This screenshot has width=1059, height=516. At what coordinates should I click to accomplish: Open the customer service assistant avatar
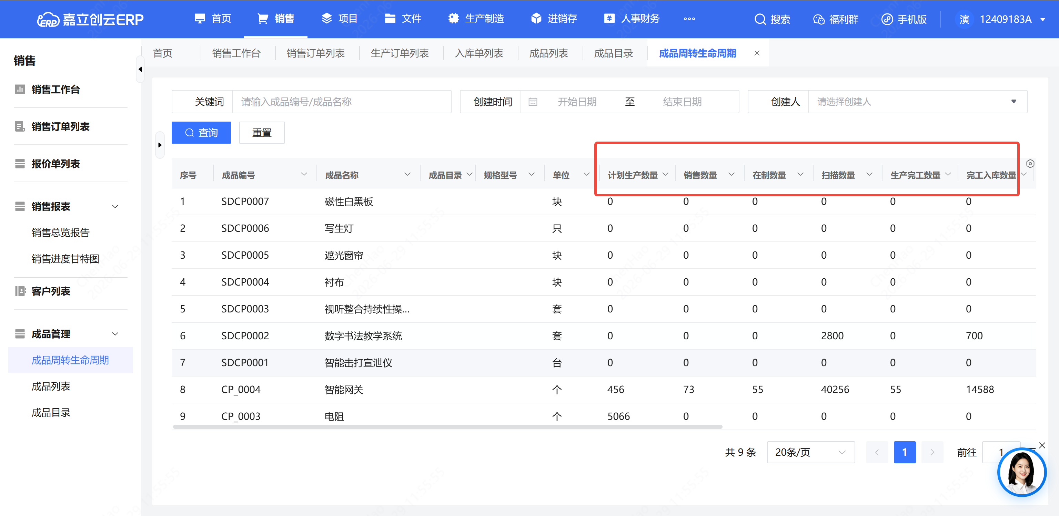coord(1021,472)
